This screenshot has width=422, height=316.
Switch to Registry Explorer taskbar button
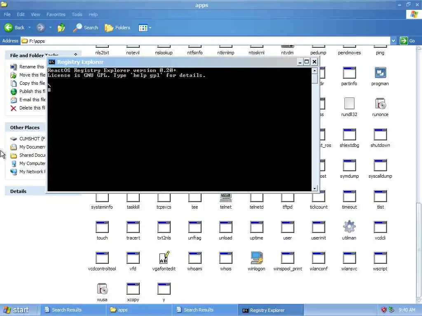point(271,310)
